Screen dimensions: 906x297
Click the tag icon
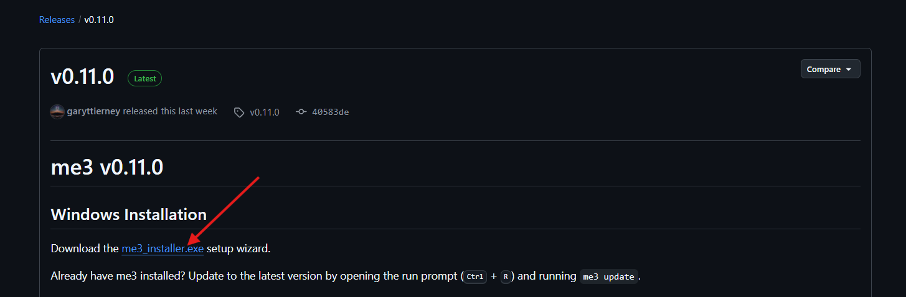click(x=239, y=112)
